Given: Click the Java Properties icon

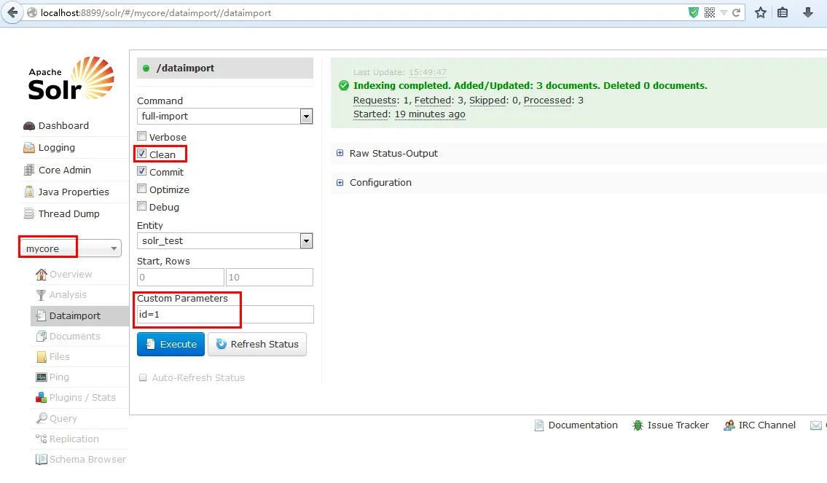Looking at the screenshot, I should [x=29, y=192].
